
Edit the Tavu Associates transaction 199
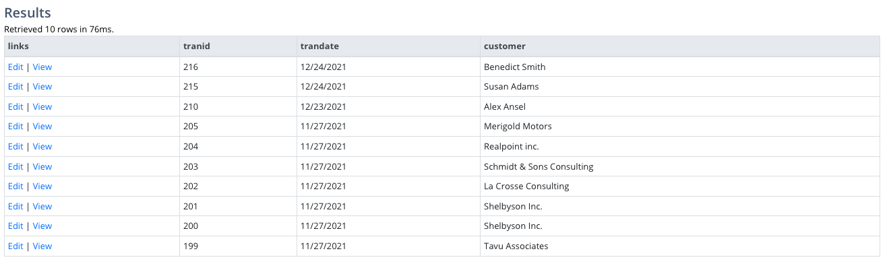point(16,246)
